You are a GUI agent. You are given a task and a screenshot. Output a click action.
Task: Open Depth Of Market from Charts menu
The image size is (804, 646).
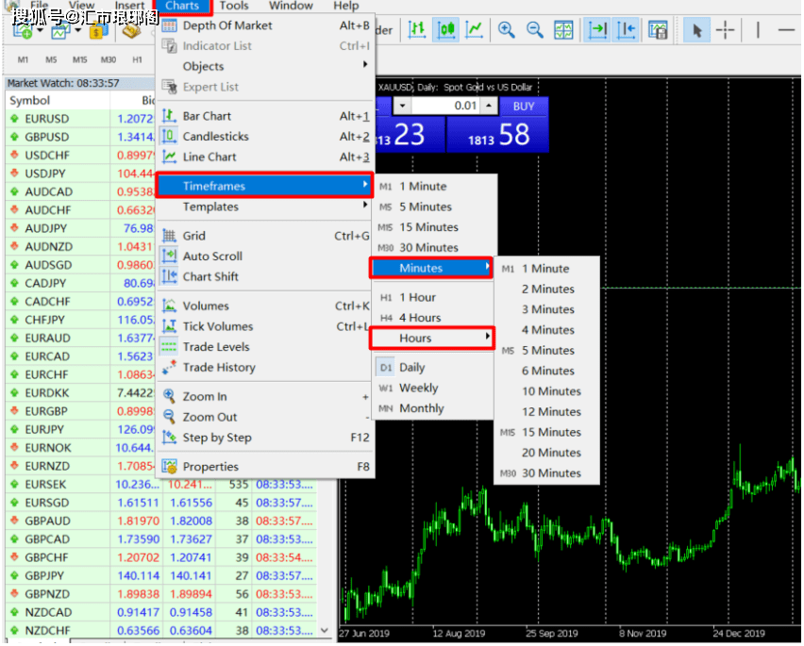pos(265,25)
